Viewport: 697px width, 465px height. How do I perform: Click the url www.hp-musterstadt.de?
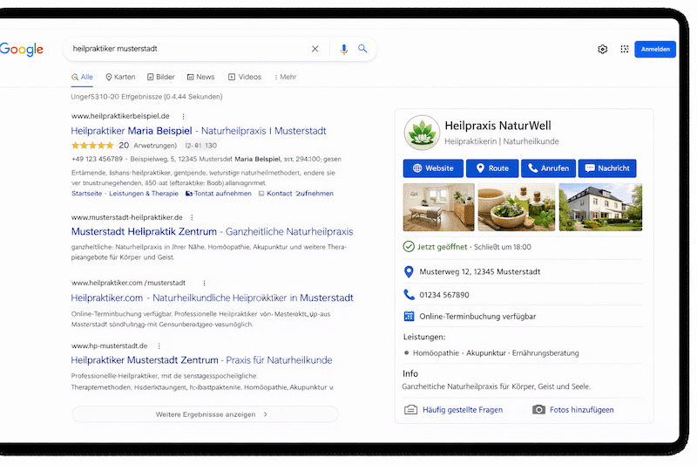[110, 345]
